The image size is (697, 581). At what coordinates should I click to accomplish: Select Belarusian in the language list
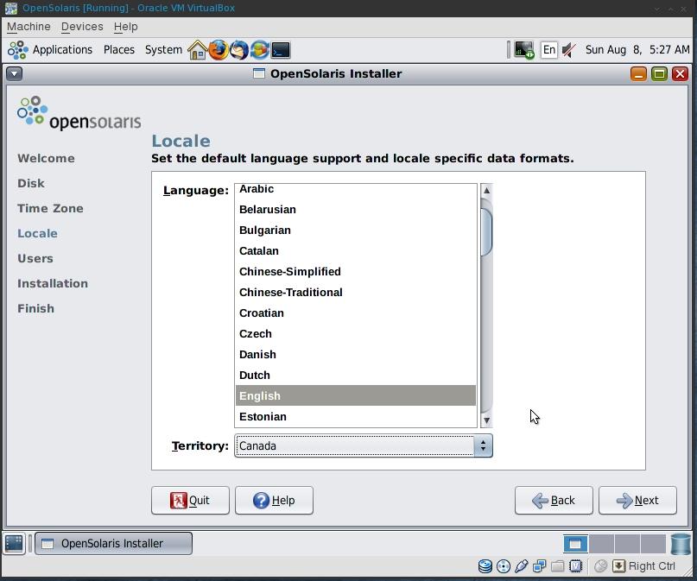tap(356, 209)
